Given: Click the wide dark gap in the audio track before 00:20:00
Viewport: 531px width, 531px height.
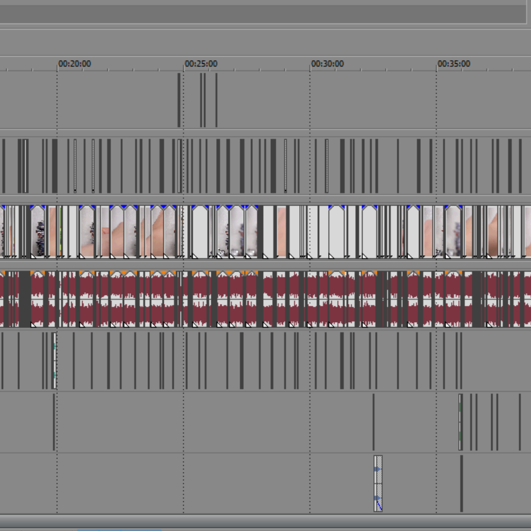Looking at the screenshot, I should (x=24, y=299).
